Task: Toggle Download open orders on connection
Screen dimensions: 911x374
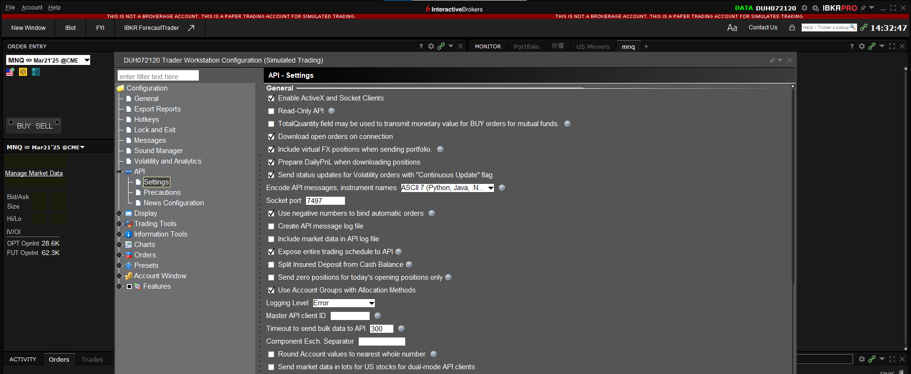Action: 271,137
